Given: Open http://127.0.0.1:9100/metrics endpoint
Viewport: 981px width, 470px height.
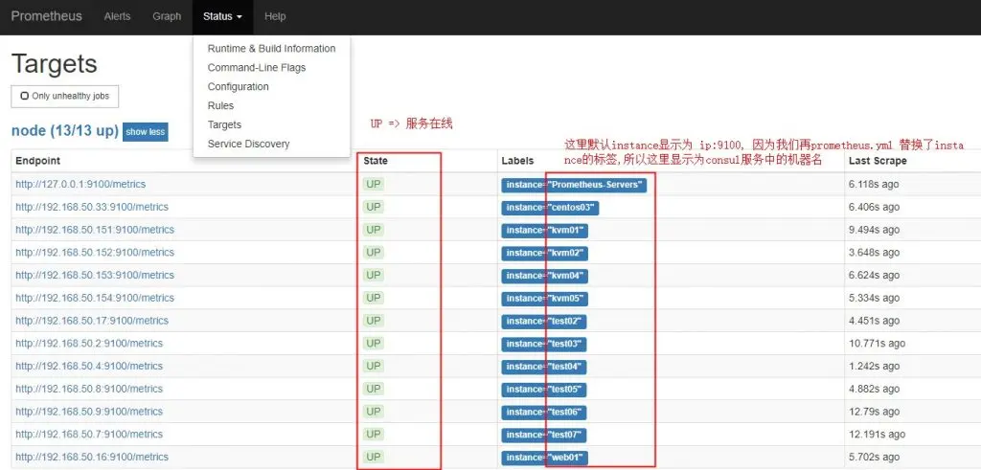Looking at the screenshot, I should coord(80,185).
